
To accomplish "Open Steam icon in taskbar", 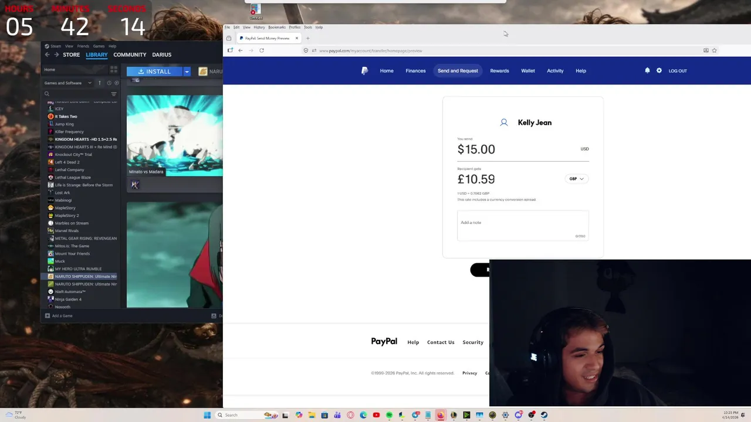I will 544,415.
